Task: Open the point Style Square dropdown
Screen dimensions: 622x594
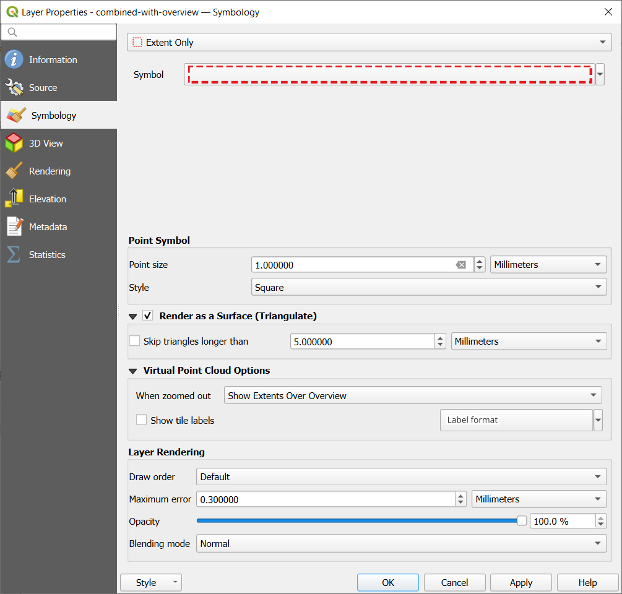Action: [x=429, y=287]
